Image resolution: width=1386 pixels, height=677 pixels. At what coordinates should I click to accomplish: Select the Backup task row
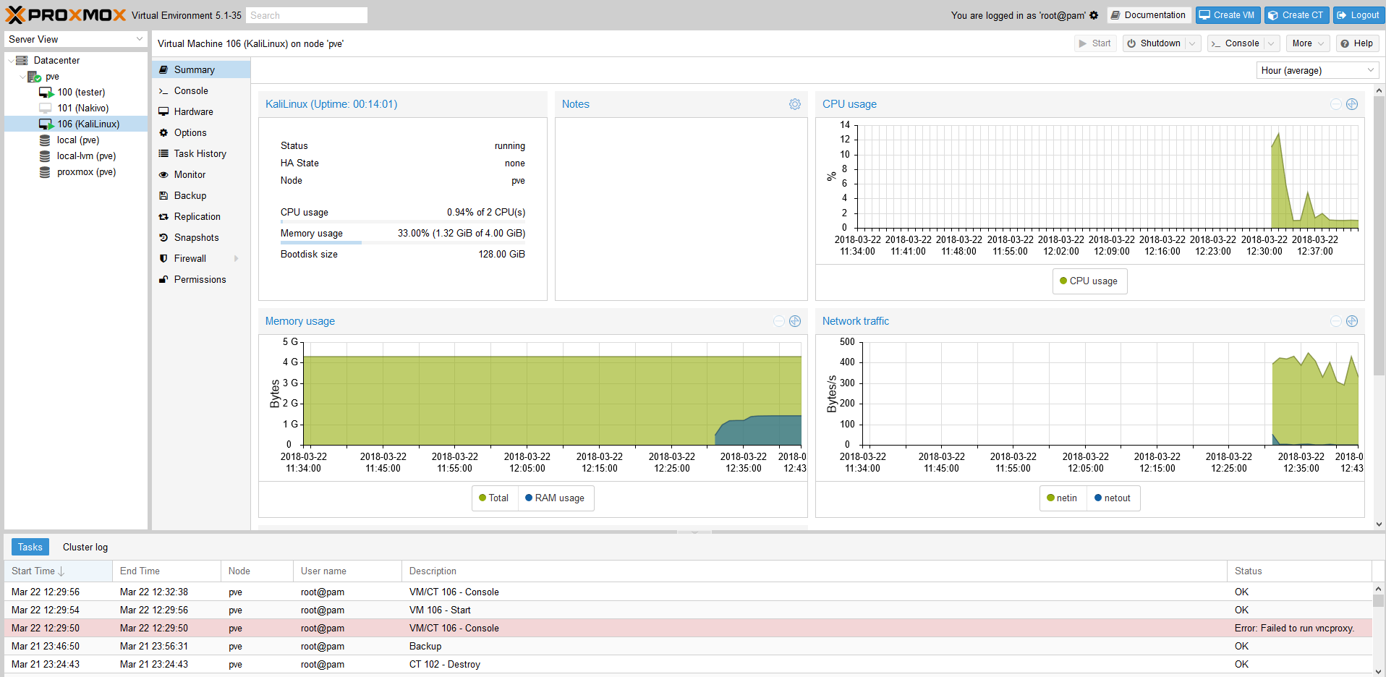point(688,646)
